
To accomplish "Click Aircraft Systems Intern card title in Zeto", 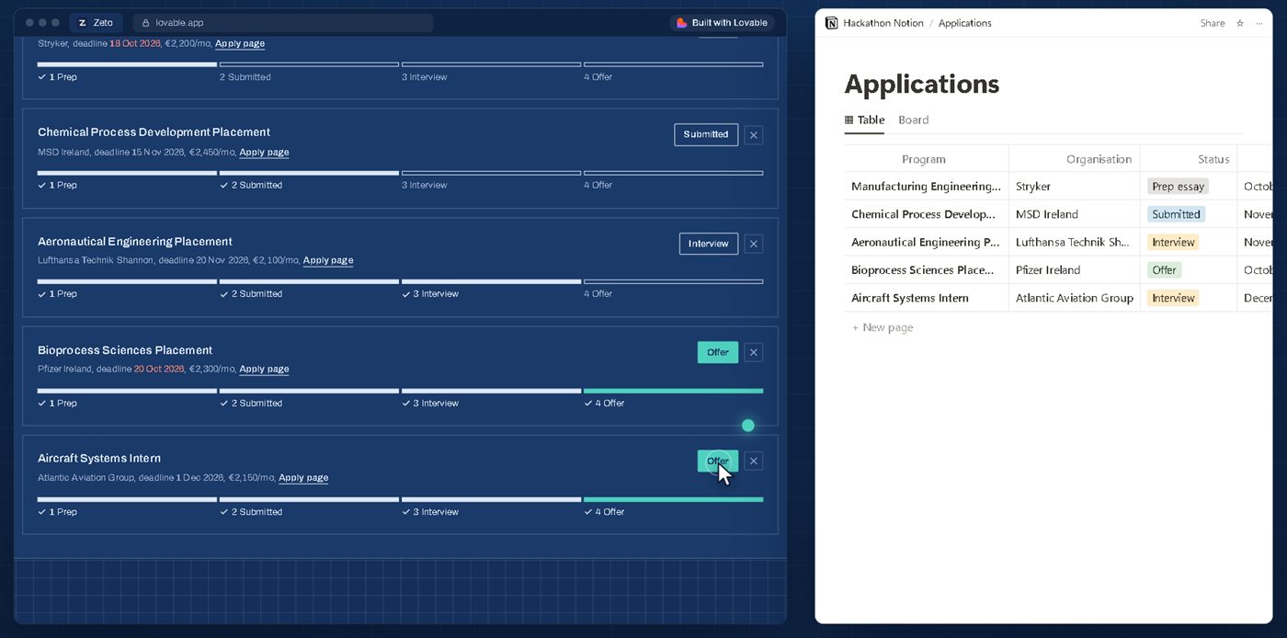I will coord(99,459).
